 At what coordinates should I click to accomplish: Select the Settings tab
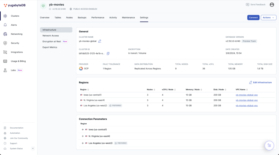click(144, 17)
